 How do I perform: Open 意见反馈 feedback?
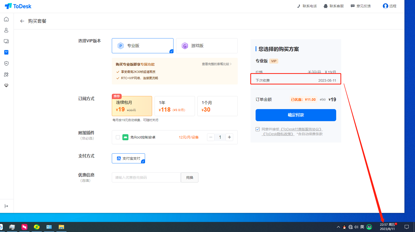(x=361, y=6)
